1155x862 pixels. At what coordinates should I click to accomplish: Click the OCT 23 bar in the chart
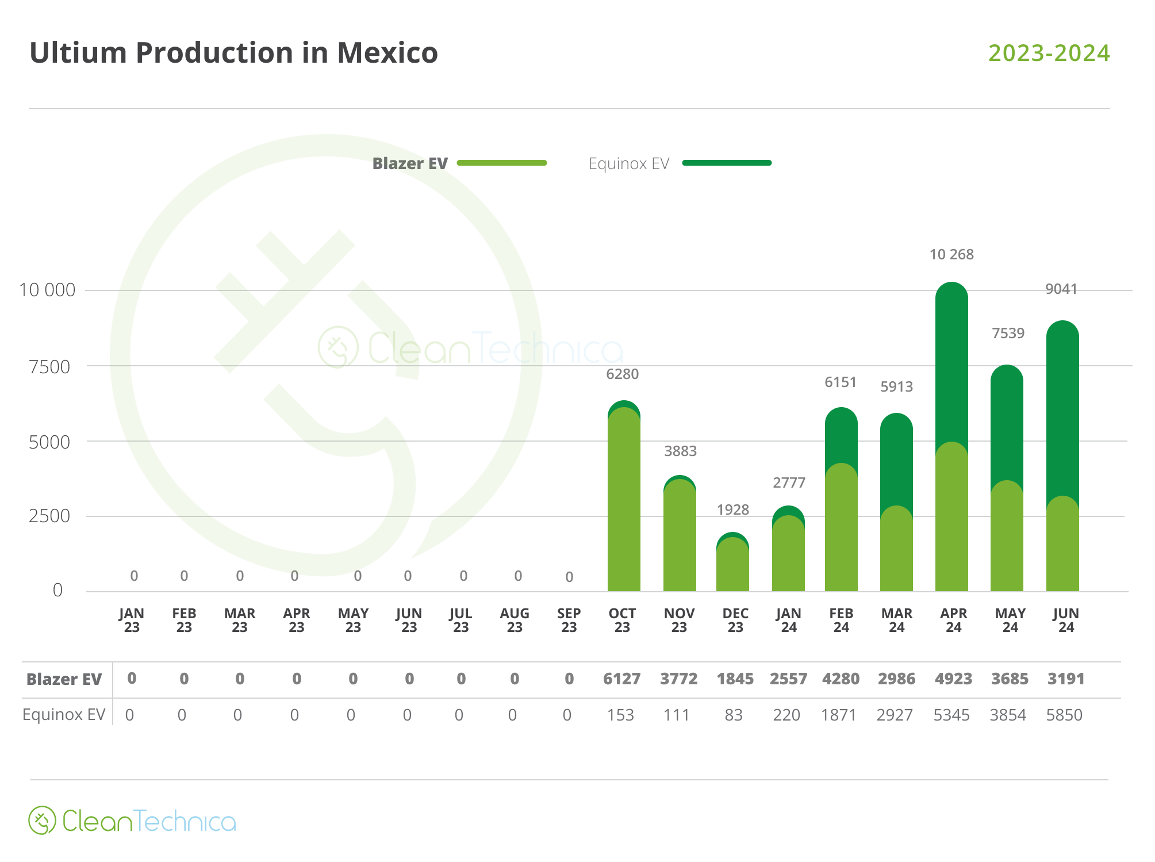click(624, 496)
